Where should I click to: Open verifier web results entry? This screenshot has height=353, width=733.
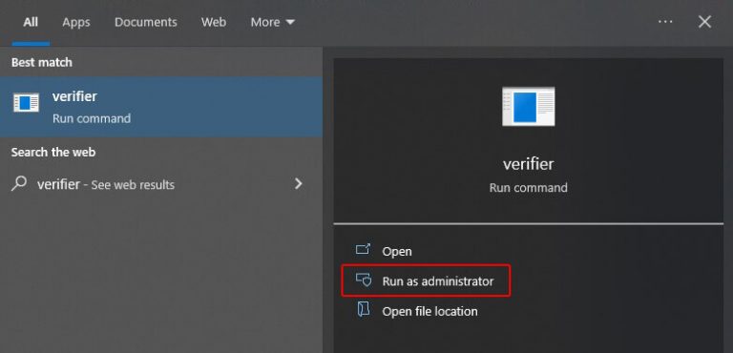[161, 184]
